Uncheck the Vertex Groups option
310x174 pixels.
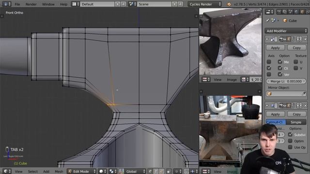pos(280,74)
